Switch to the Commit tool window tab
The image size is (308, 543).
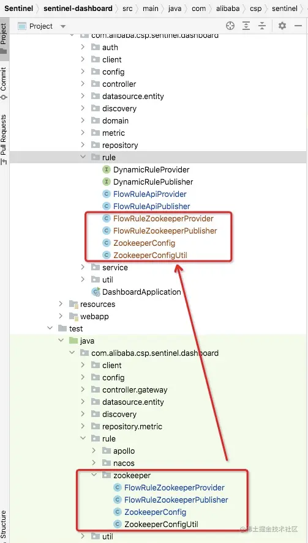pos(4,83)
